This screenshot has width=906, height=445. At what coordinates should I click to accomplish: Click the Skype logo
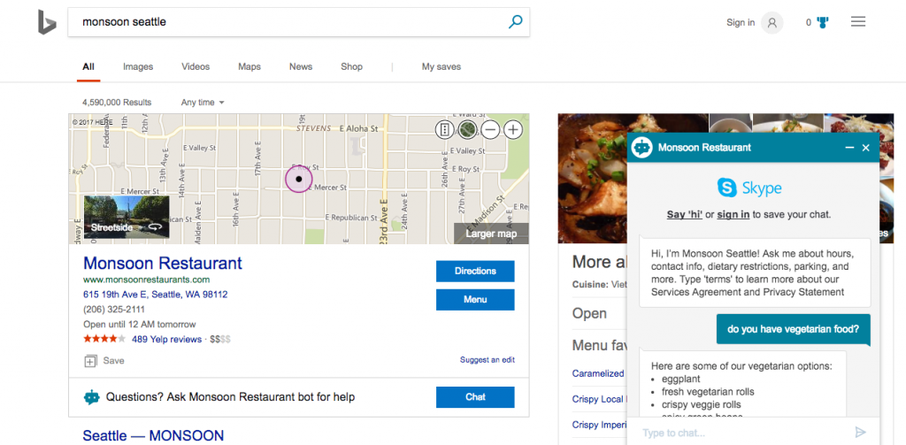pos(749,188)
